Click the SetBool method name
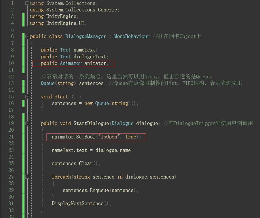Image resolution: width=260 pixels, height=218 pixels. click(85, 137)
